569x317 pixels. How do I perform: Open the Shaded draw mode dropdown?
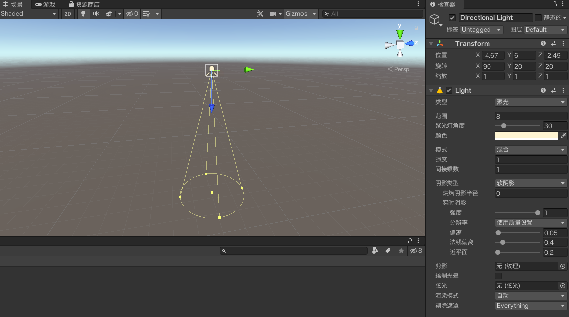point(30,13)
